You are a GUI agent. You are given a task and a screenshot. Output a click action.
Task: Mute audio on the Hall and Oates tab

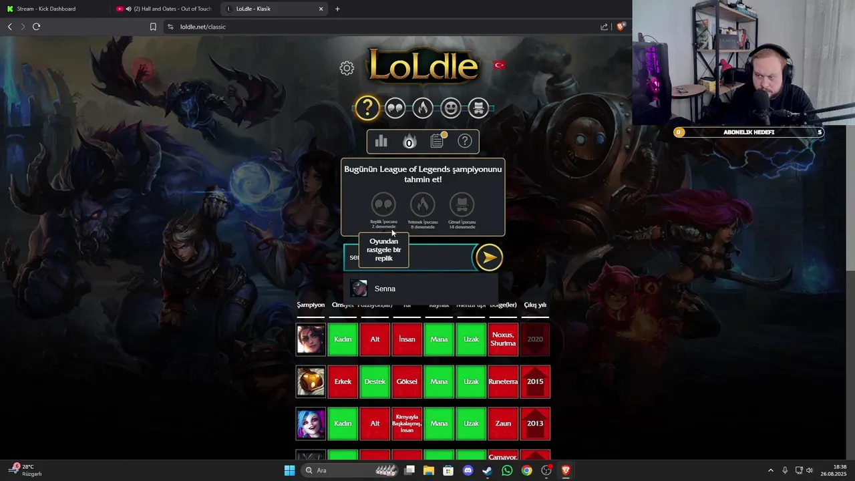(128, 9)
